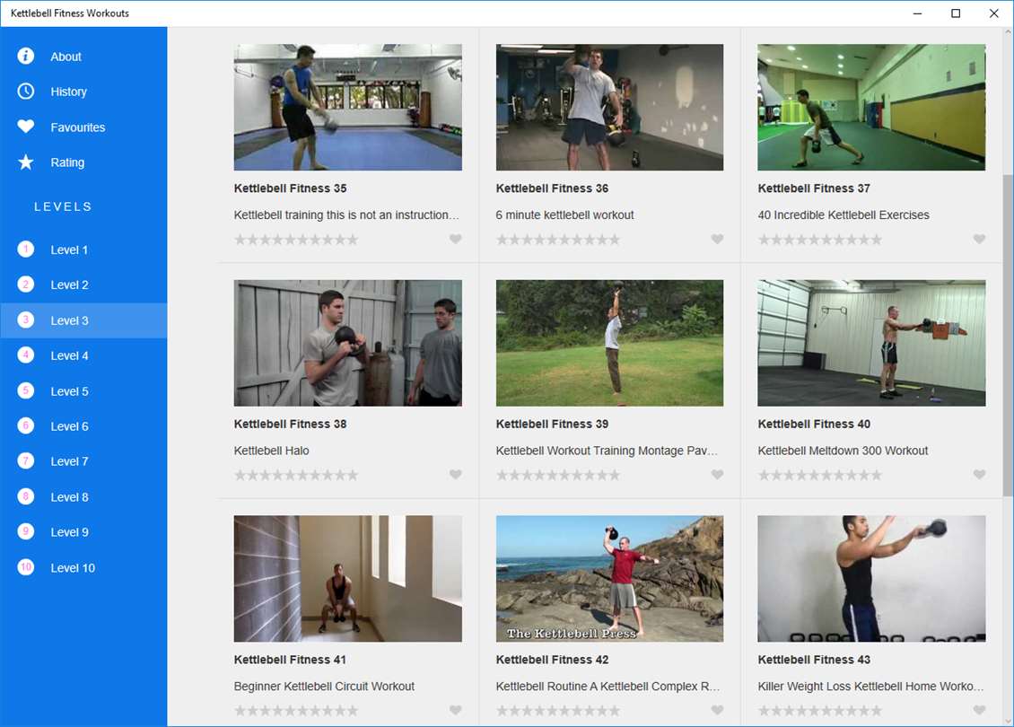
Task: Toggle favourite heart for Kettlebell Fitness 40
Action: 979,475
